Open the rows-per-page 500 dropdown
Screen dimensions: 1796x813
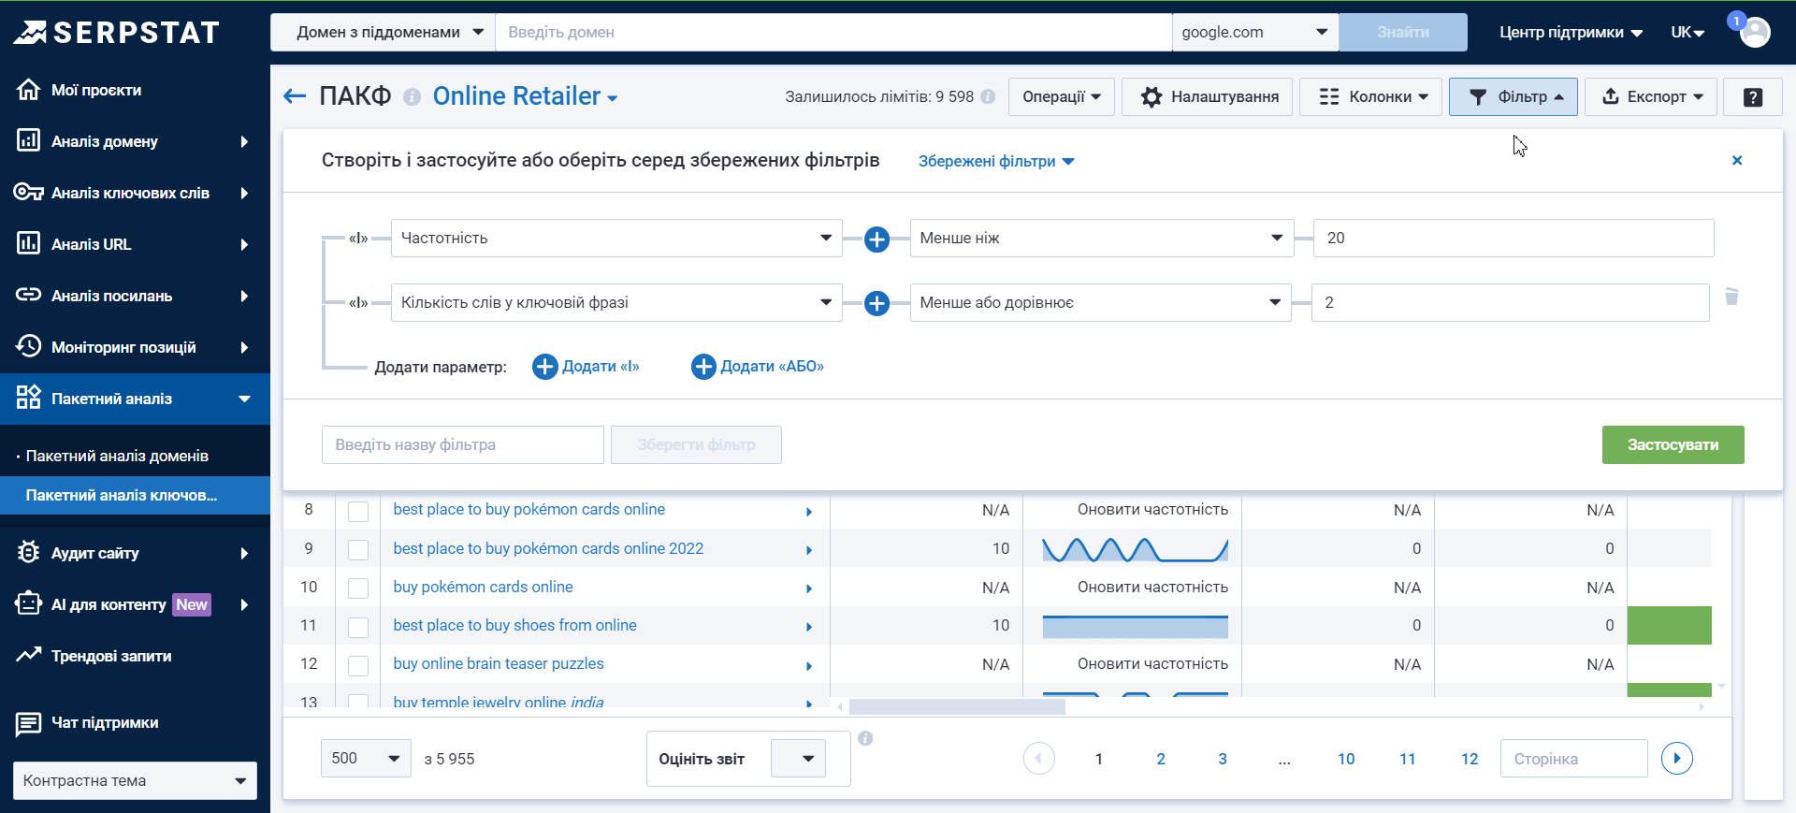(365, 759)
